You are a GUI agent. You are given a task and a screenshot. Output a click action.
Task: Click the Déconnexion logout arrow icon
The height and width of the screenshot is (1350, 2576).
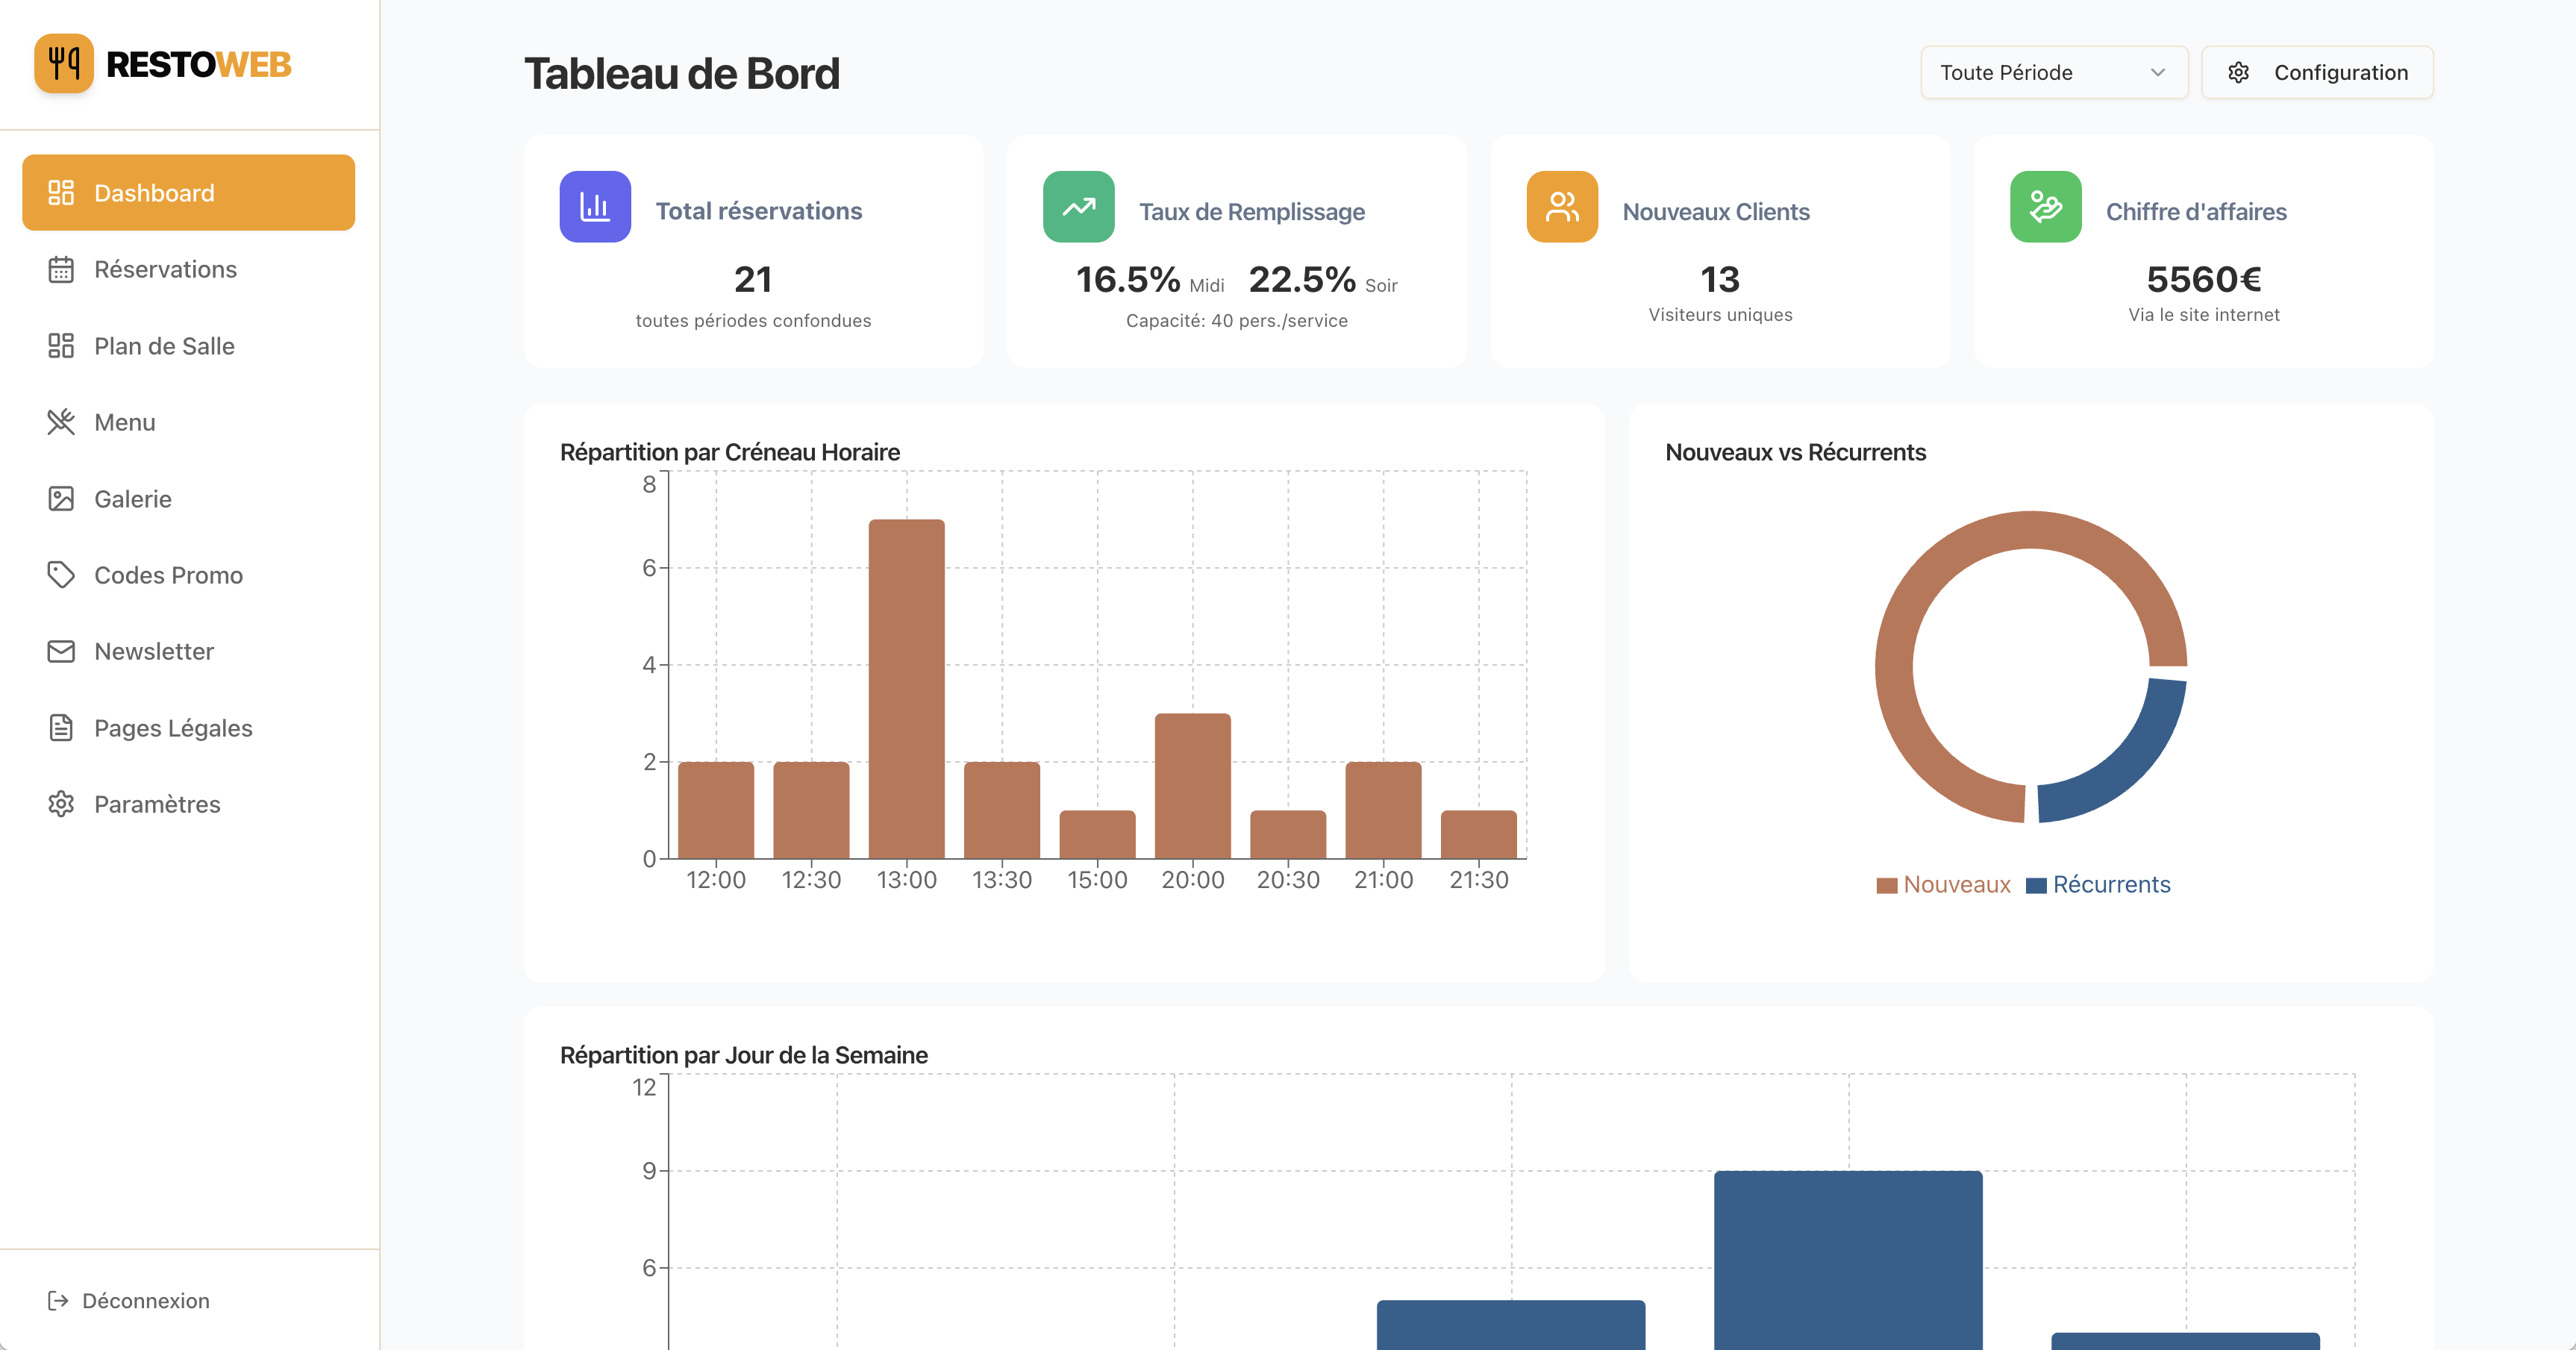pos(58,1300)
